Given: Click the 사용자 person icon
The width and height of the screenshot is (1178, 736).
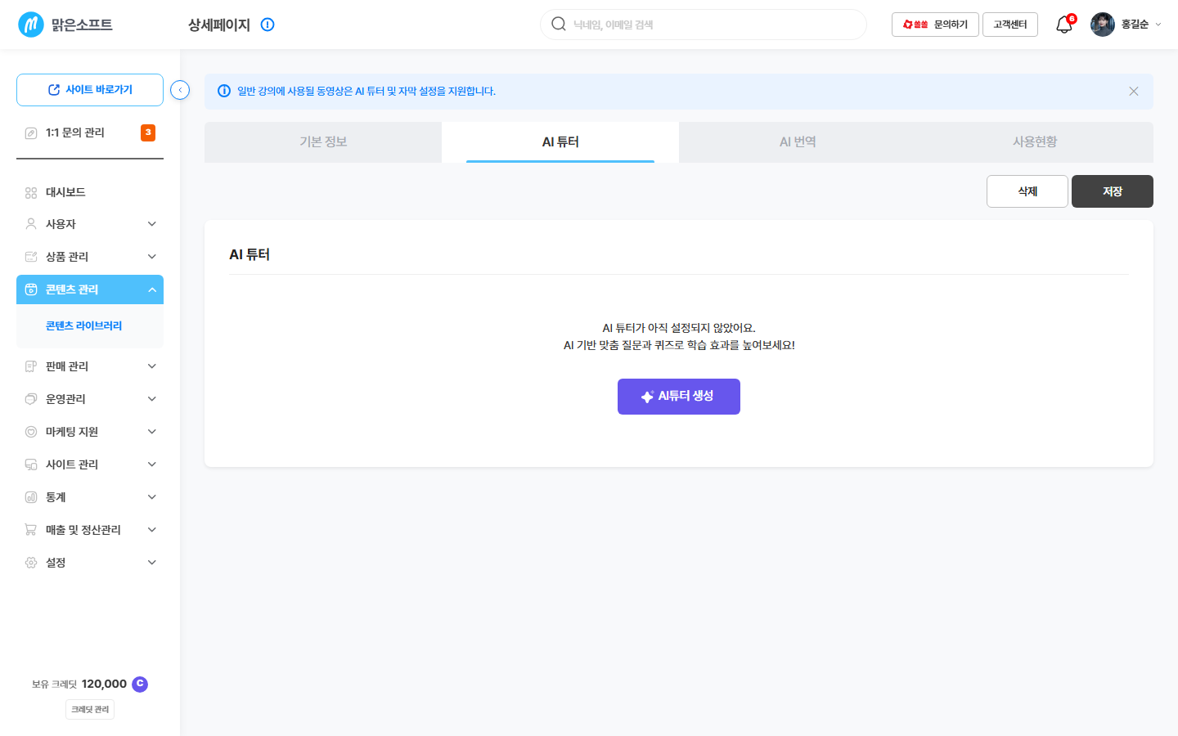Looking at the screenshot, I should point(31,224).
